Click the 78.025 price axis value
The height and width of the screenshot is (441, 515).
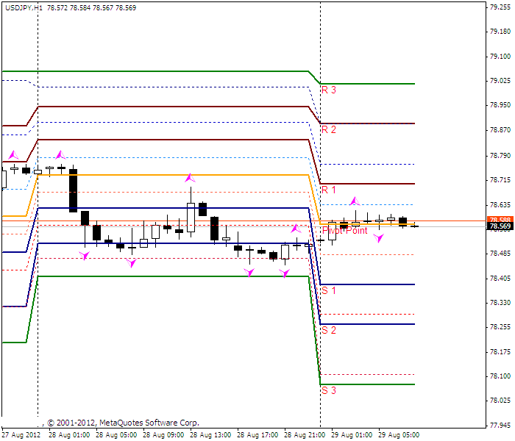(x=500, y=401)
